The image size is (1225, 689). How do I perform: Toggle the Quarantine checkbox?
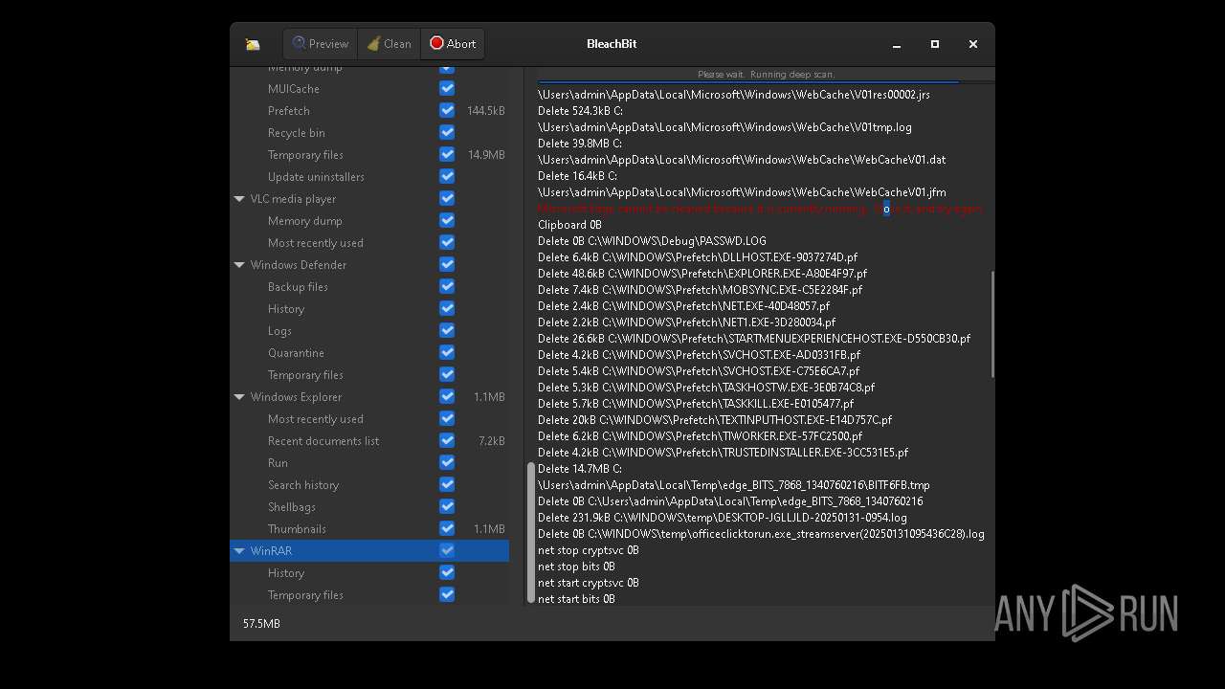pos(447,352)
